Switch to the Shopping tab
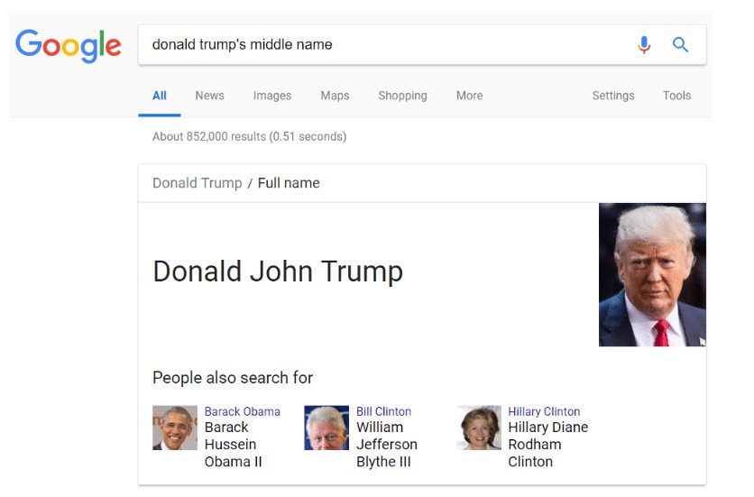This screenshot has width=754, height=497. click(x=402, y=96)
